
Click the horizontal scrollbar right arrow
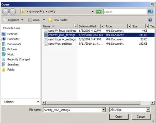[152, 103]
